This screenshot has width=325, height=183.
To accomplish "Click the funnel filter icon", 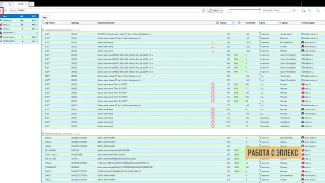I will pyautogui.click(x=310, y=10).
